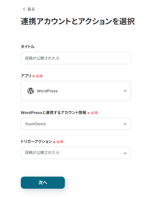The image size is (151, 197).
Task: Click the タイトル field label
Action: click(28, 47)
